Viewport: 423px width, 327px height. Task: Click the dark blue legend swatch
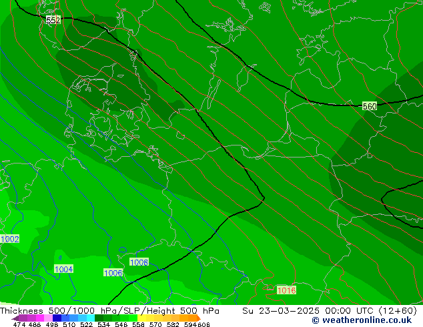click(x=57, y=318)
